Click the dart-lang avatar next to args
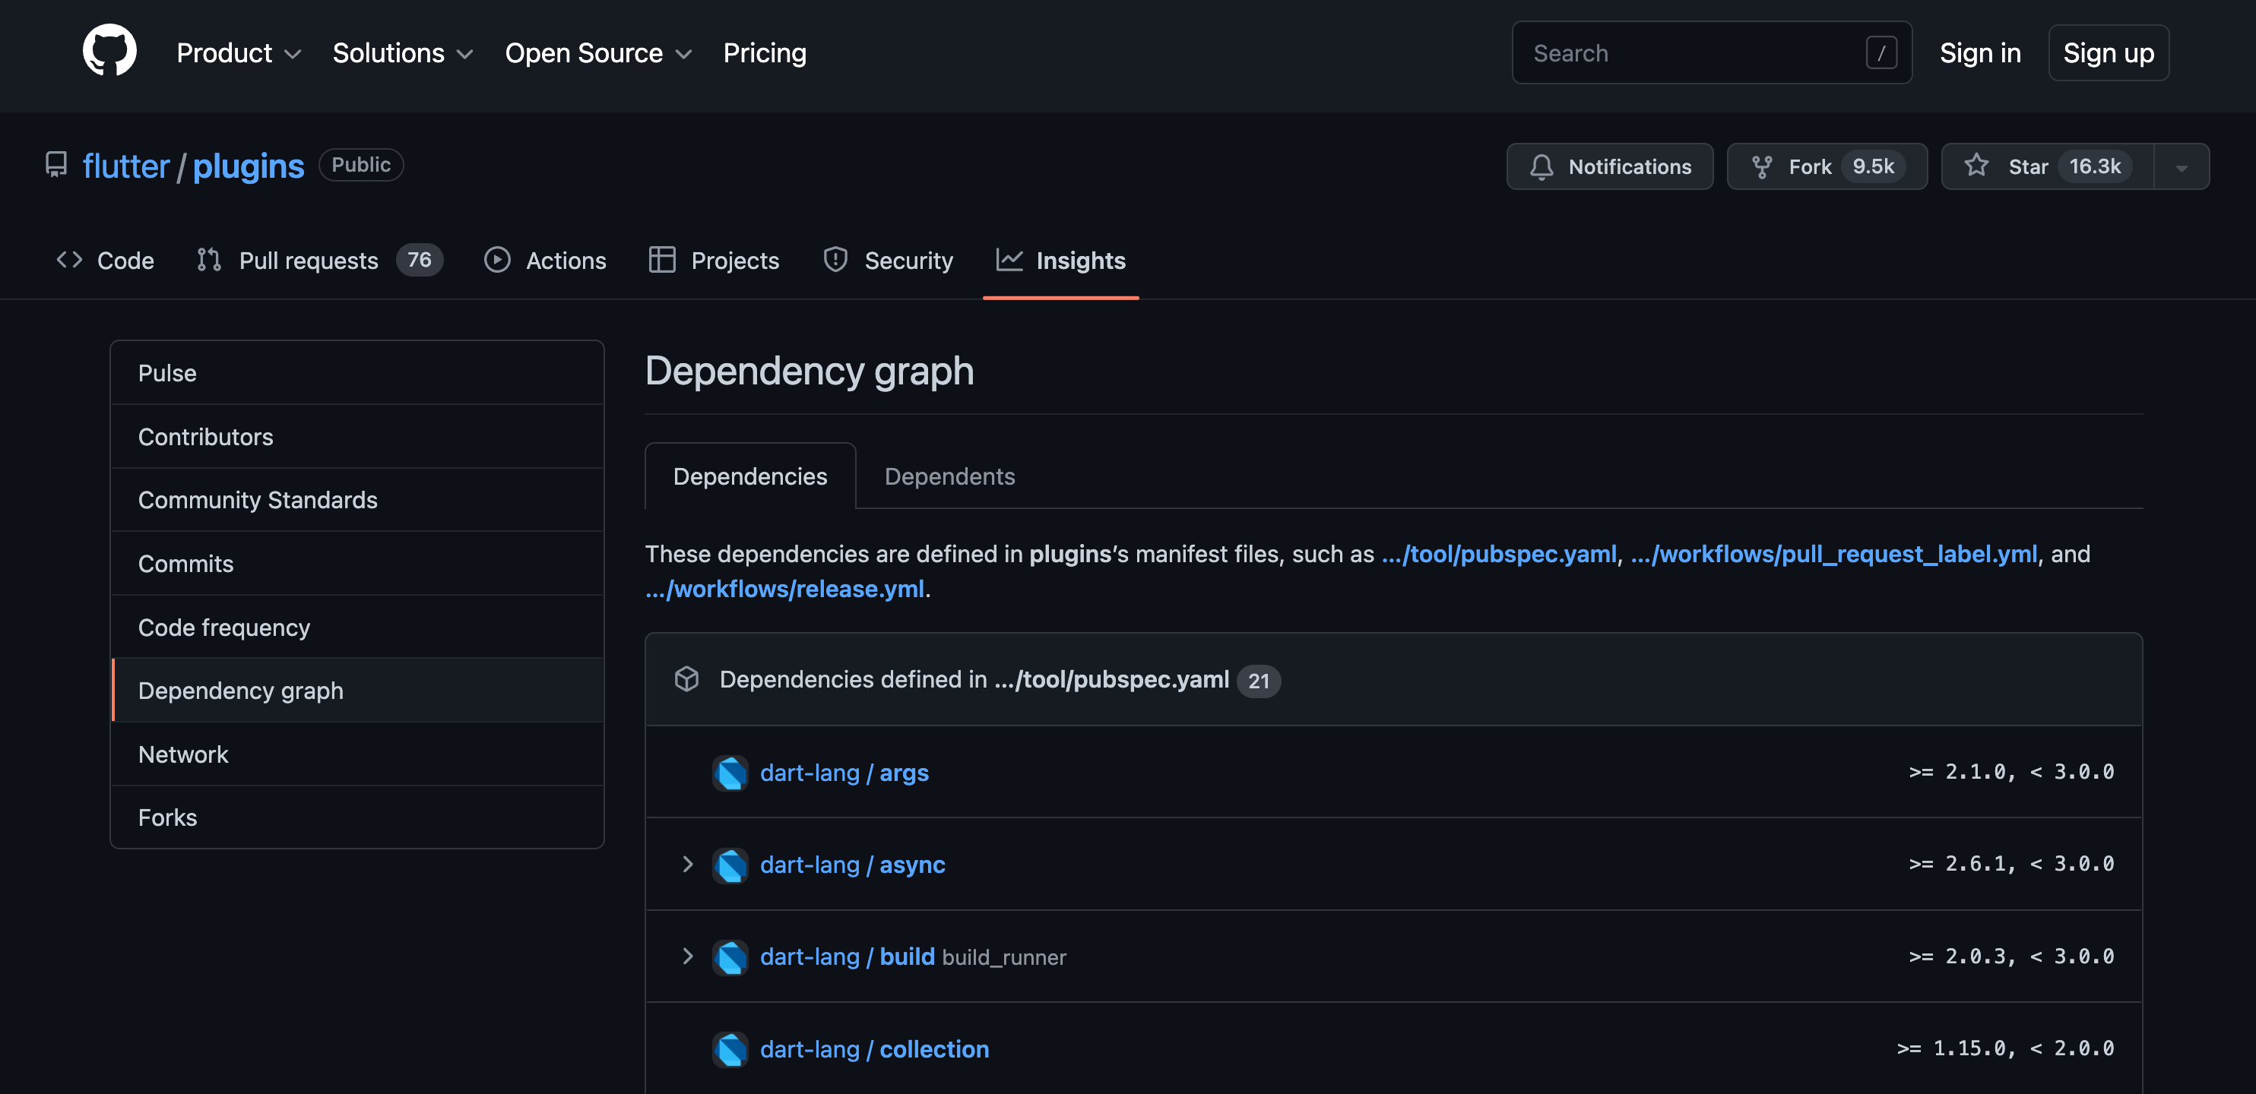This screenshot has height=1094, width=2256. [731, 773]
